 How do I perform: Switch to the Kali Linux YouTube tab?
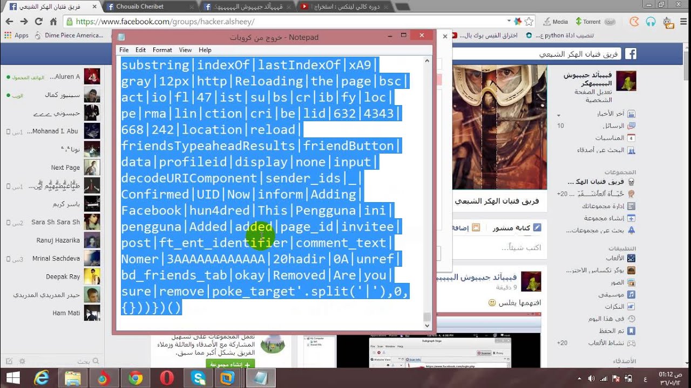click(x=345, y=7)
